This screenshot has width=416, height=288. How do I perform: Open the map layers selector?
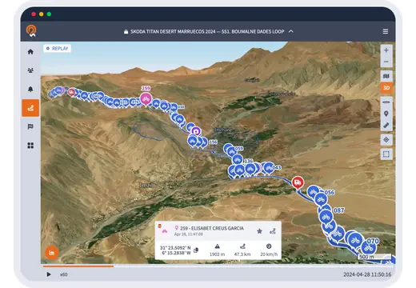coord(386,76)
